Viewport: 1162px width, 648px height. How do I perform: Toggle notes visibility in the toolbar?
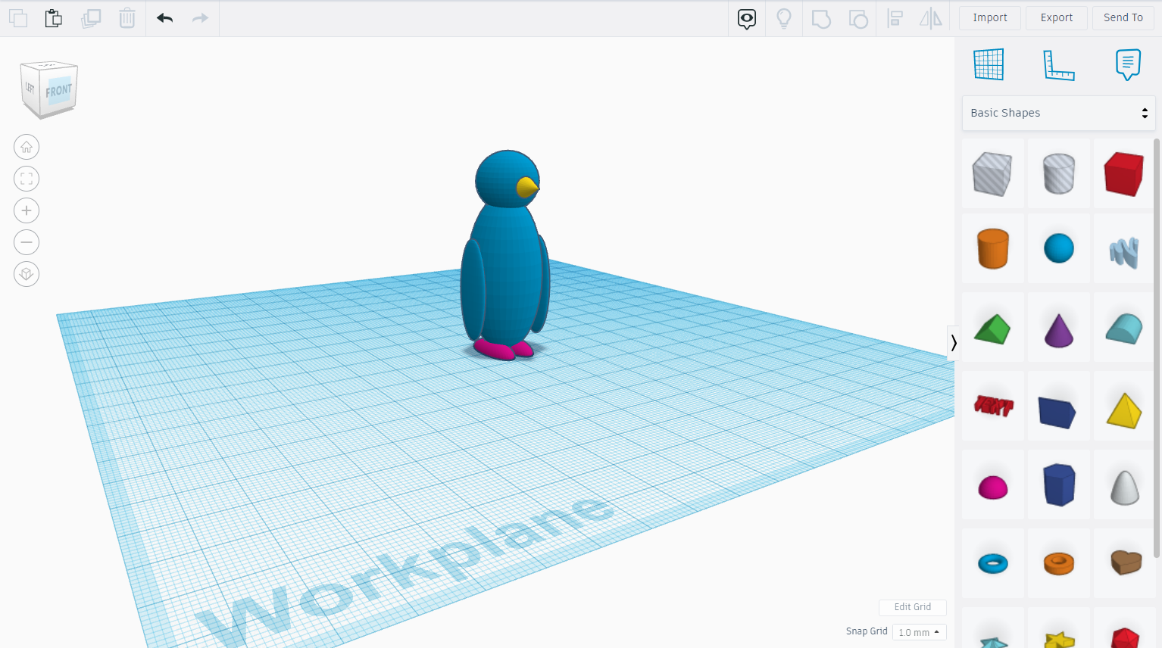point(746,17)
